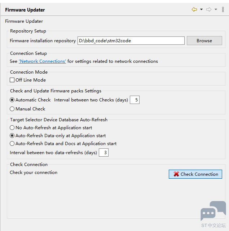Select Auto-Refresh Data-only at Application start
229x231 pixels.
(12, 136)
